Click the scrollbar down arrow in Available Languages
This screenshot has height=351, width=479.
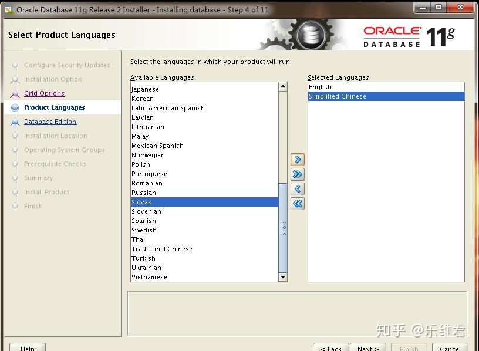click(283, 277)
